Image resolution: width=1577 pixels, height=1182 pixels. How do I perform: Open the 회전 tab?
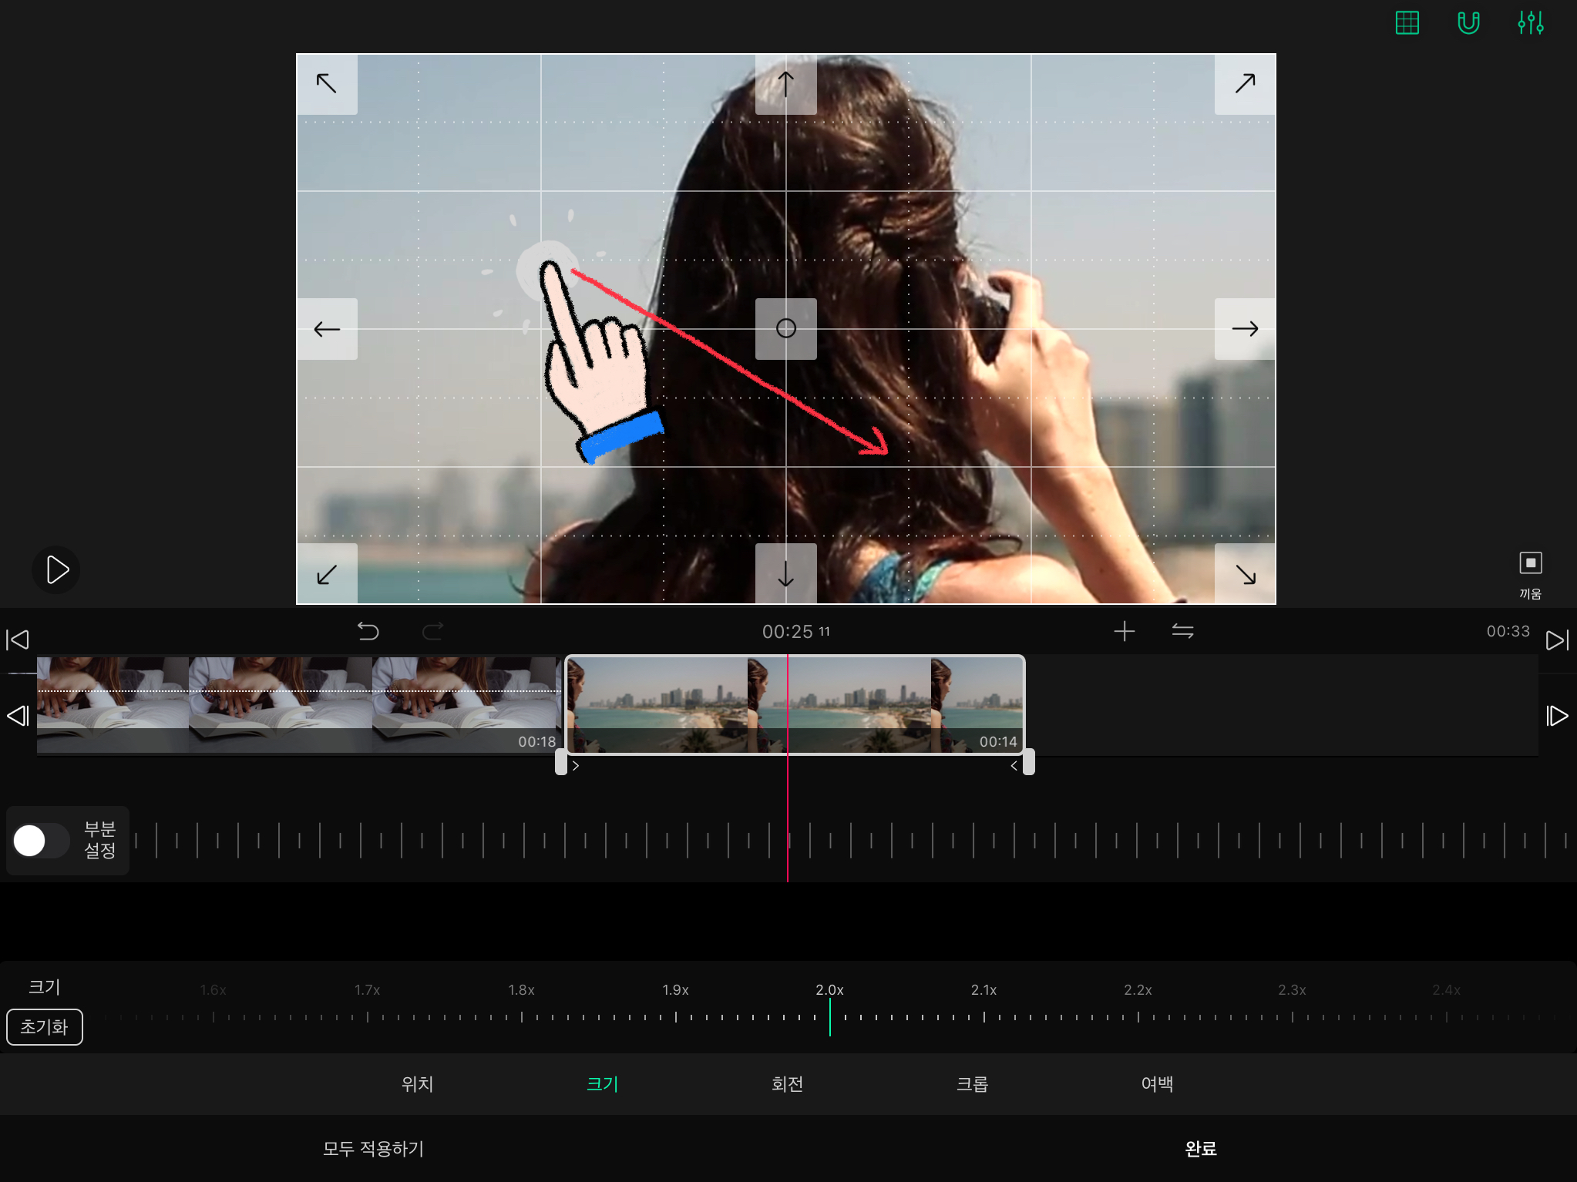point(787,1084)
